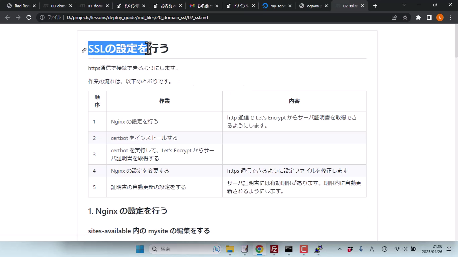This screenshot has width=458, height=257.
Task: Click the page vertical scrollbar thumb
Action: pos(456,40)
